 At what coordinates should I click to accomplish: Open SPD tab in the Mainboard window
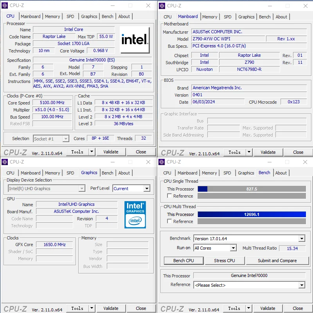pyautogui.click(x=228, y=17)
